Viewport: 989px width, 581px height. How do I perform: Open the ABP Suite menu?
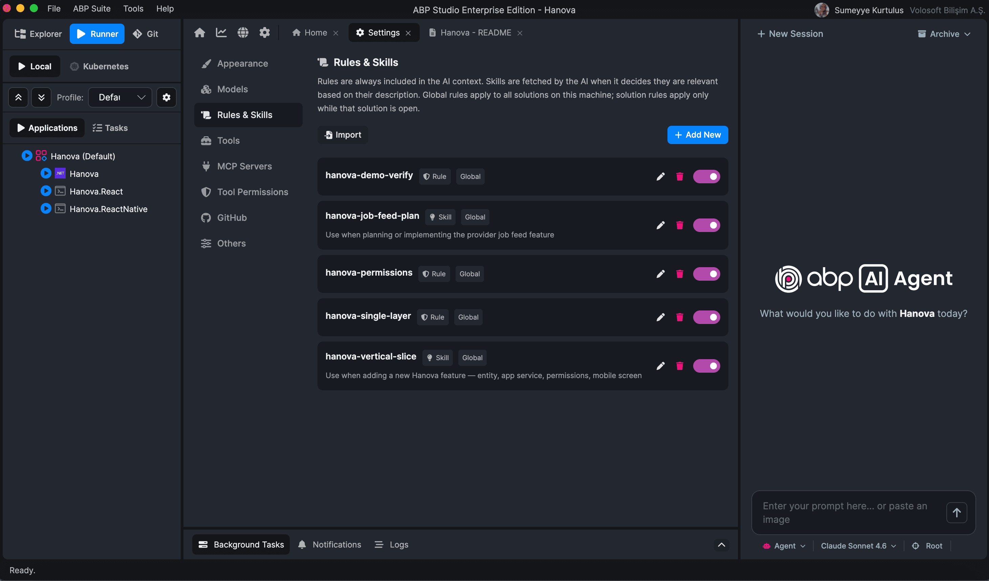point(92,9)
